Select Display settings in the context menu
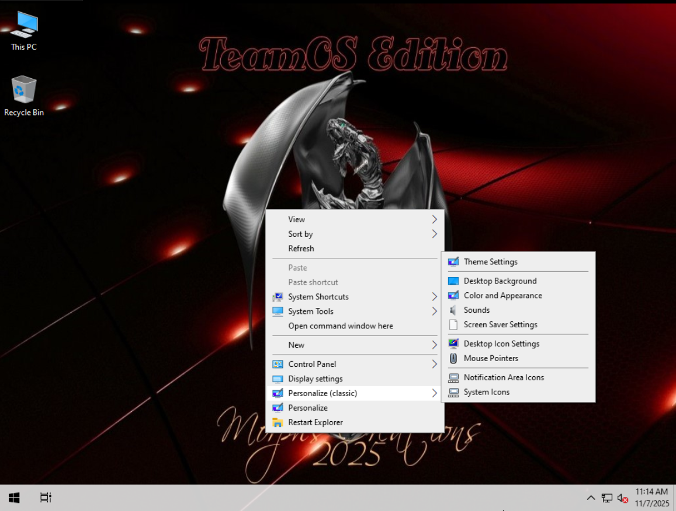 click(x=315, y=379)
